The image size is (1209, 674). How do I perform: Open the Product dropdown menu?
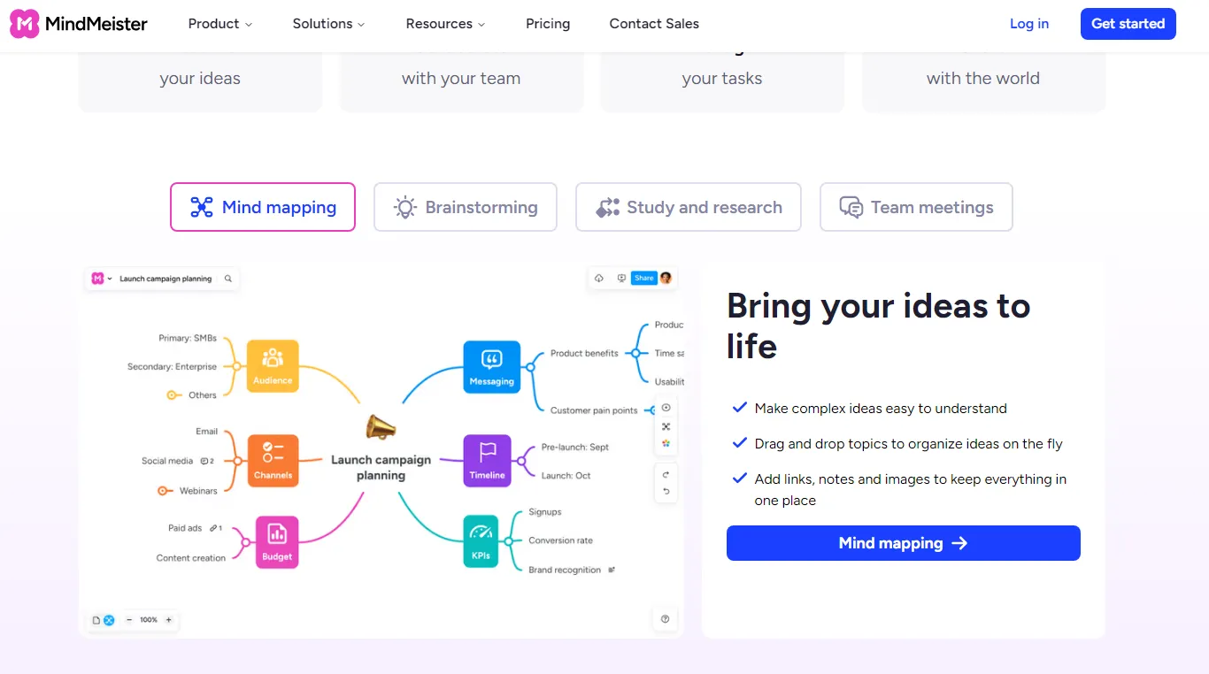pyautogui.click(x=220, y=24)
